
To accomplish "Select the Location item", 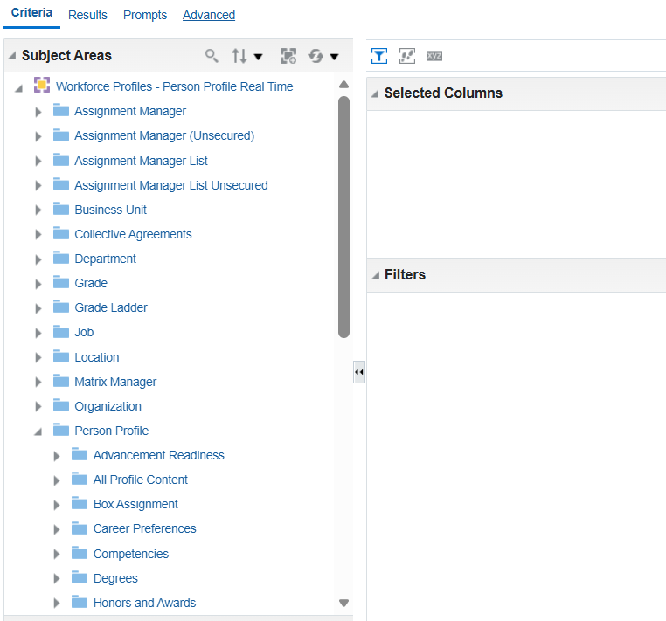I will point(97,357).
